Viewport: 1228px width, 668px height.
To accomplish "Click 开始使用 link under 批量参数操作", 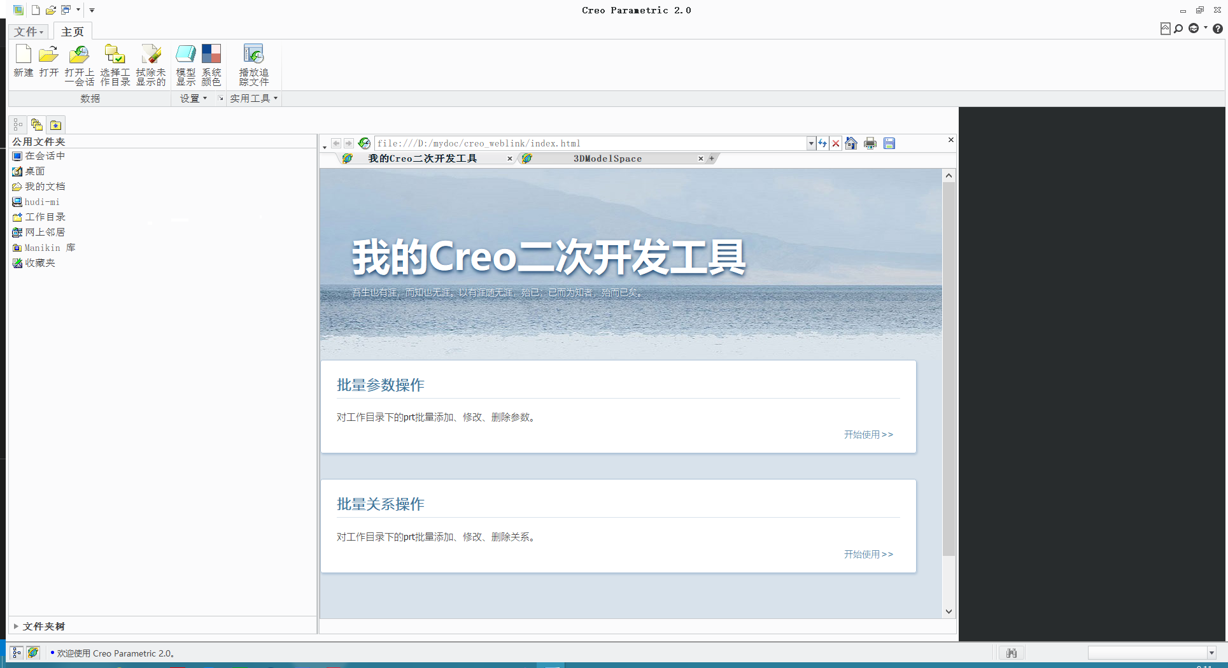I will tap(868, 434).
